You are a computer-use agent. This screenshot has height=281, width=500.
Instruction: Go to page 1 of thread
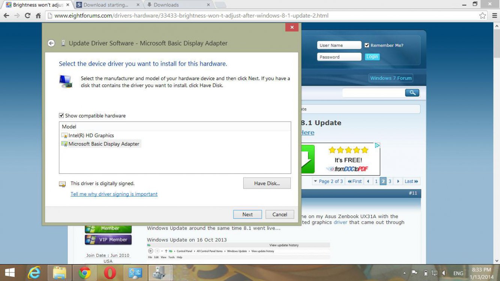[376, 181]
